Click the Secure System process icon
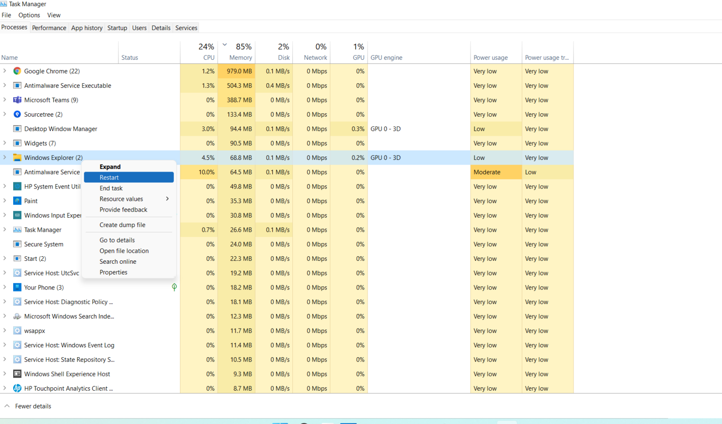Screen dimensions: 722x424 (17, 244)
